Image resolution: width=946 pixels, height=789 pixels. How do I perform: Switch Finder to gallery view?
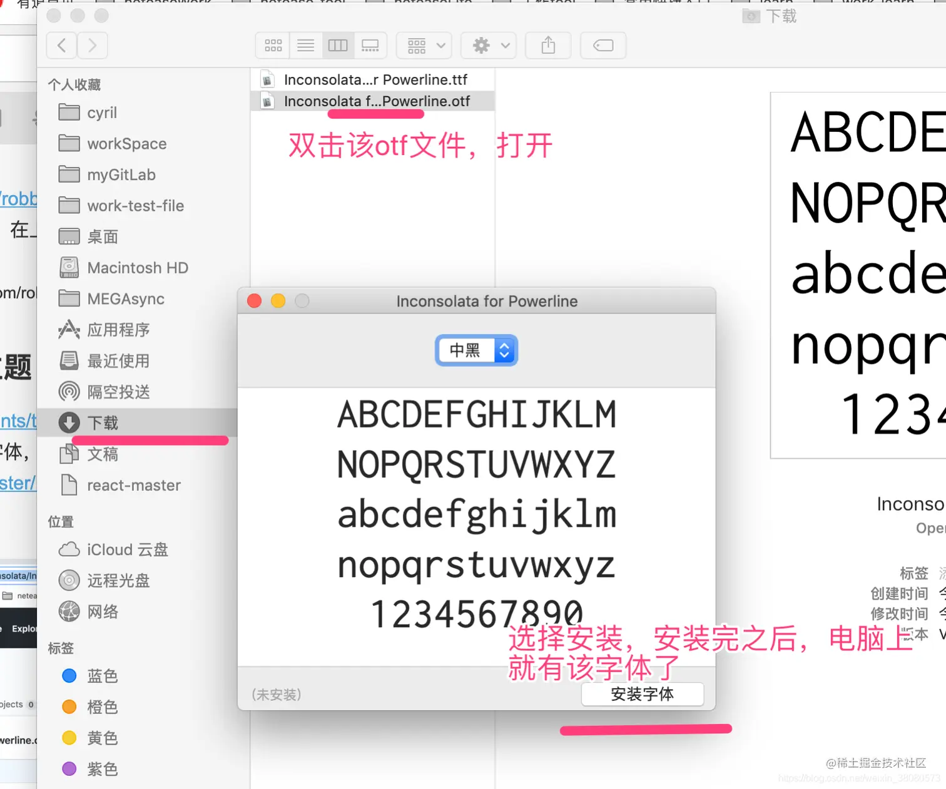pos(370,45)
